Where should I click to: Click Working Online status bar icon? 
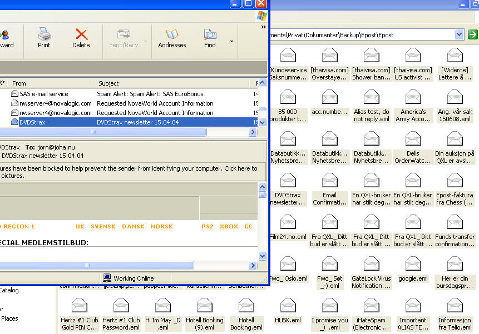click(x=107, y=278)
